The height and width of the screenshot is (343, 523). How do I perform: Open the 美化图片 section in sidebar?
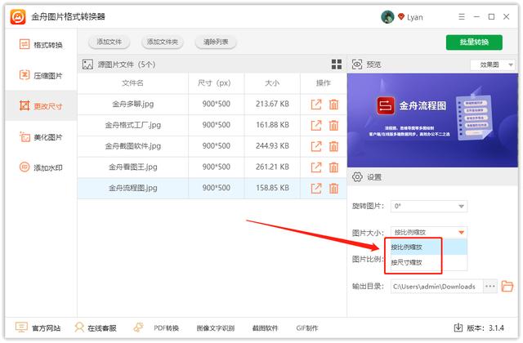(41, 137)
